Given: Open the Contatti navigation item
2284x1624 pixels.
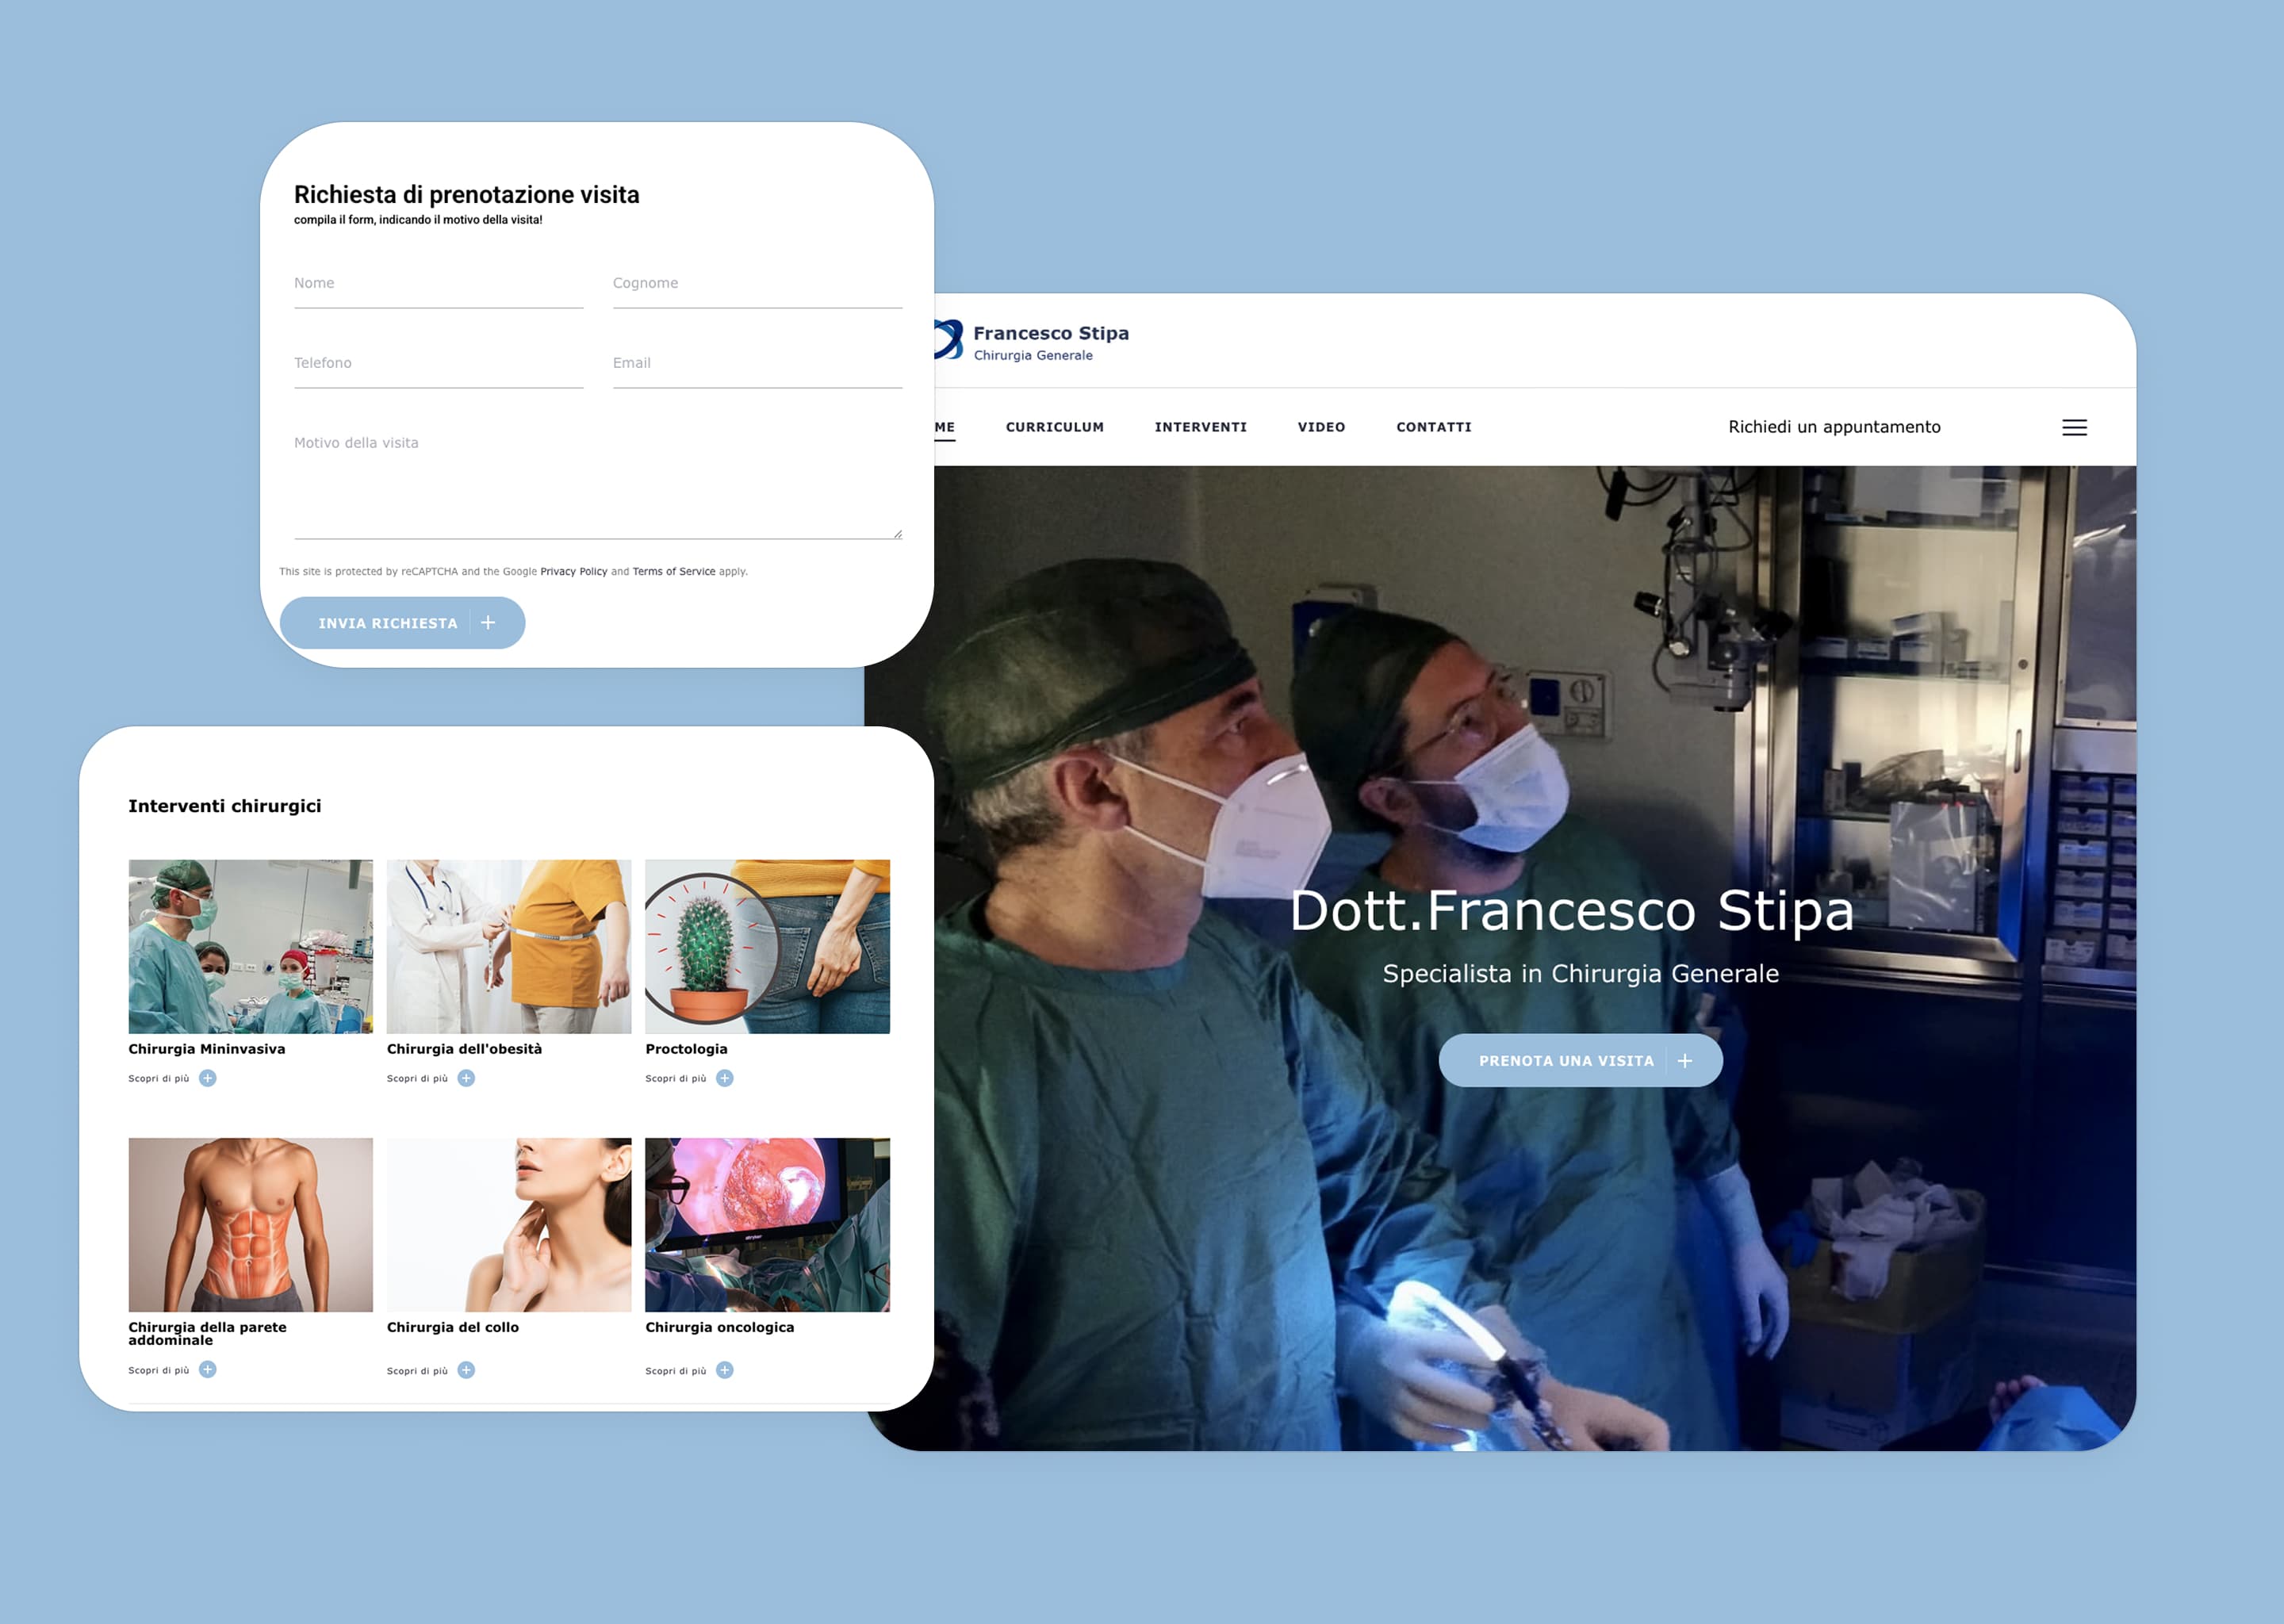Looking at the screenshot, I should [x=1433, y=427].
